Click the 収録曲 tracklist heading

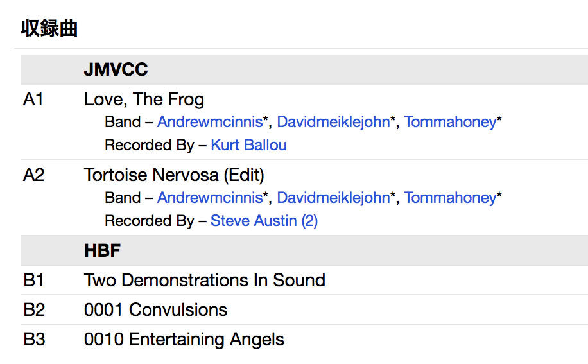(x=49, y=29)
